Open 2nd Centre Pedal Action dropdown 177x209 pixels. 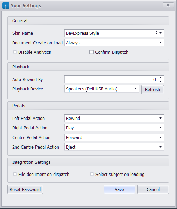click(160, 147)
